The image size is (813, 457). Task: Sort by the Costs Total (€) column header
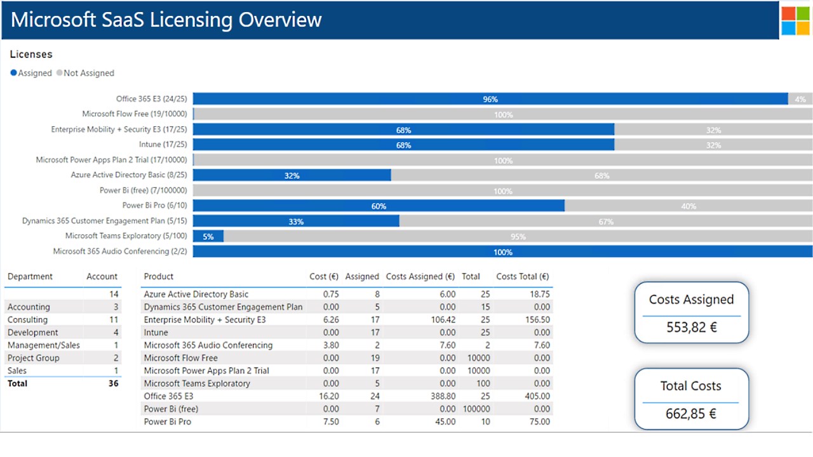point(523,277)
